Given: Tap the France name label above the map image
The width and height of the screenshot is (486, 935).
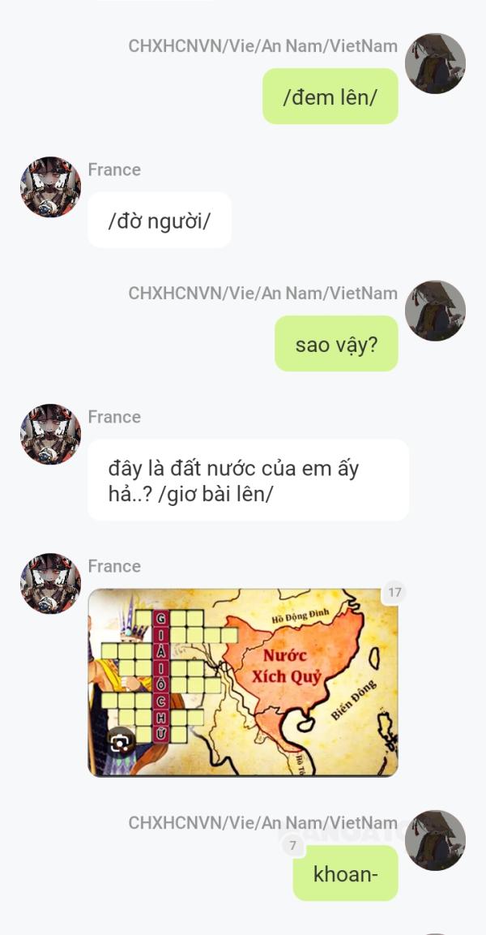Looking at the screenshot, I should tap(114, 566).
